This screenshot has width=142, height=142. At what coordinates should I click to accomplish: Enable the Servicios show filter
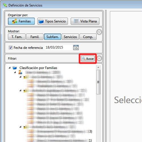tap(70, 37)
